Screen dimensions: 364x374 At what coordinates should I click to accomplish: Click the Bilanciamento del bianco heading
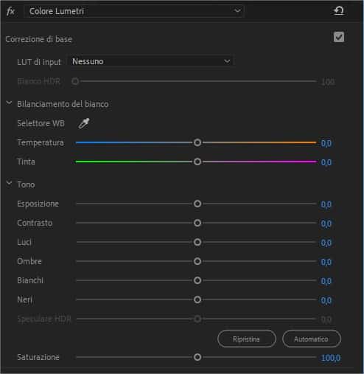point(63,104)
